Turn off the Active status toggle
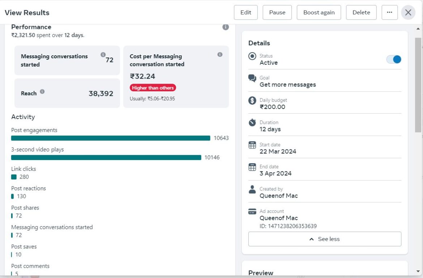Viewport: 423px width, 278px height. [x=393, y=59]
